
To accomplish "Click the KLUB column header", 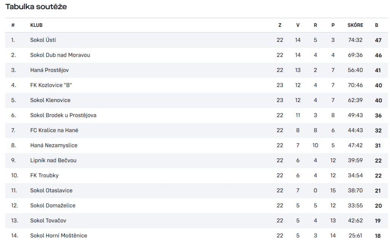I will pos(36,25).
